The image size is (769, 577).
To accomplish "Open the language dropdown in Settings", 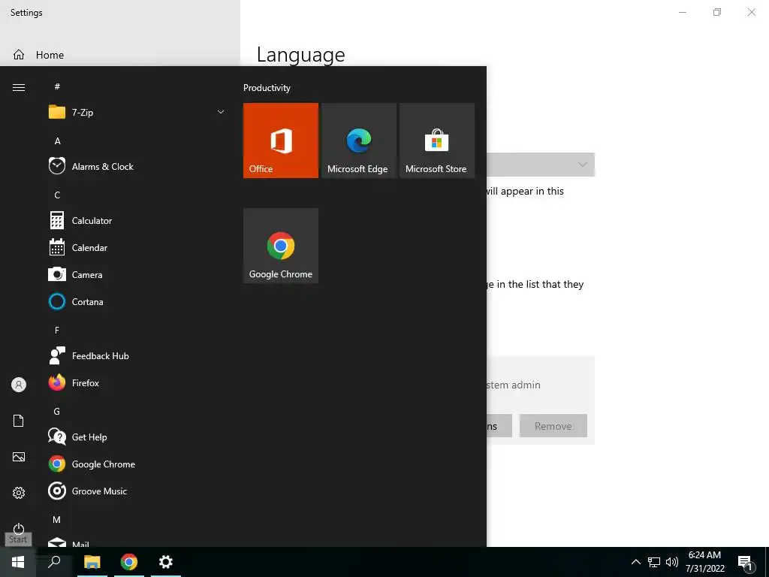I will [541, 165].
